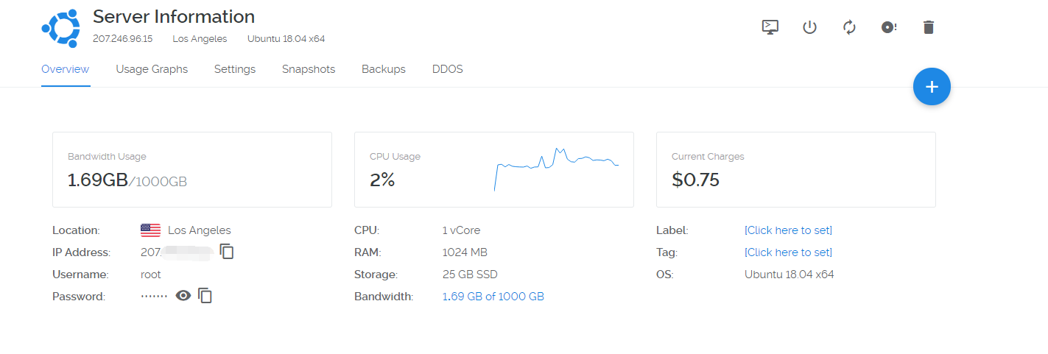The width and height of the screenshot is (1048, 354).
Task: Open the Backups tab
Action: point(384,69)
